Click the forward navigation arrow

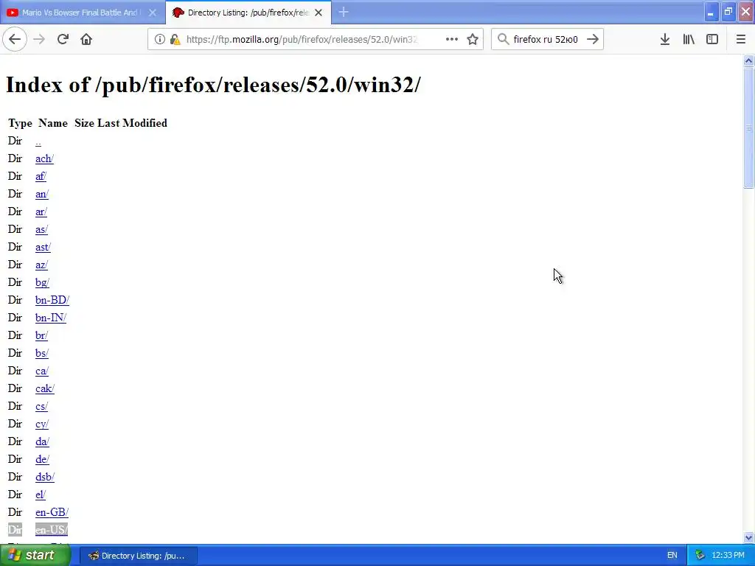39,40
